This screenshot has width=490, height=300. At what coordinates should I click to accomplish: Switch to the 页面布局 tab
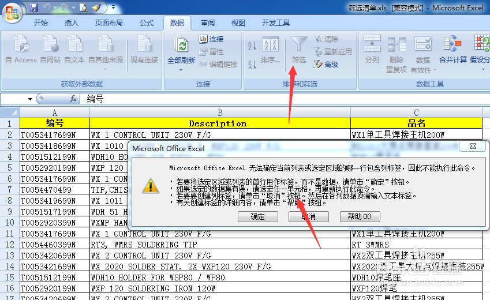point(109,23)
